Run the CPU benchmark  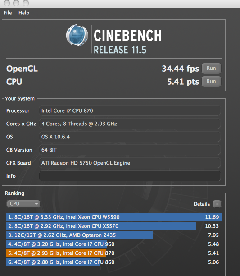211,82
